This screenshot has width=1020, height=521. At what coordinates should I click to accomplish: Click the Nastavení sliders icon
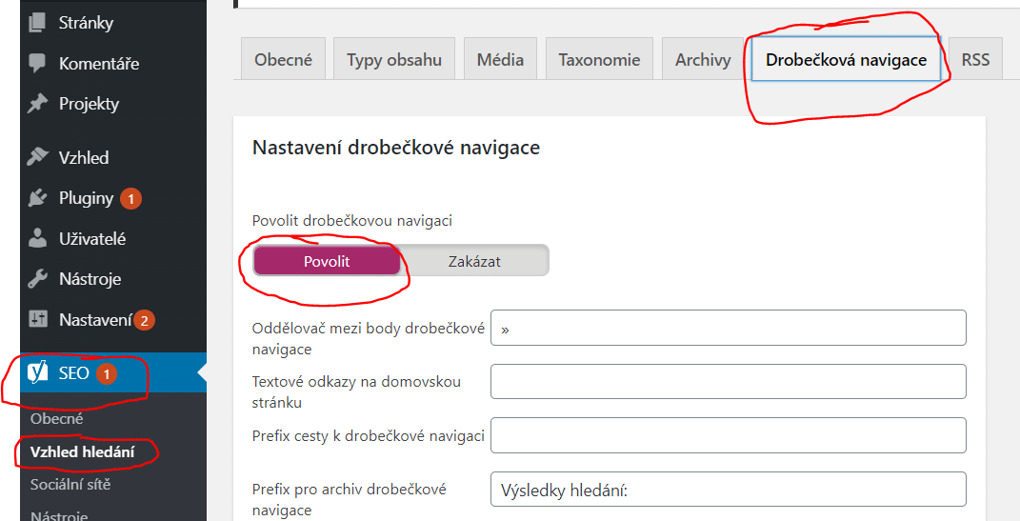coord(38,319)
